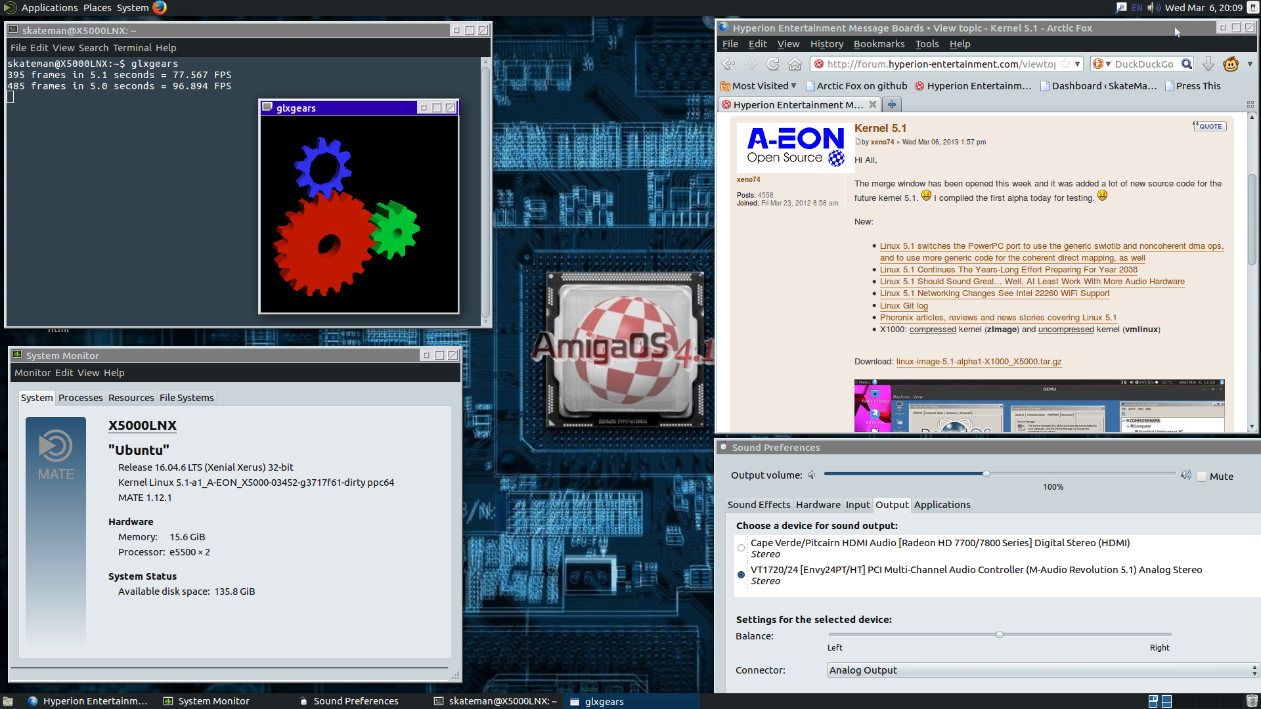Open the toolbar overflow dropdown arrow

pos(1250,64)
